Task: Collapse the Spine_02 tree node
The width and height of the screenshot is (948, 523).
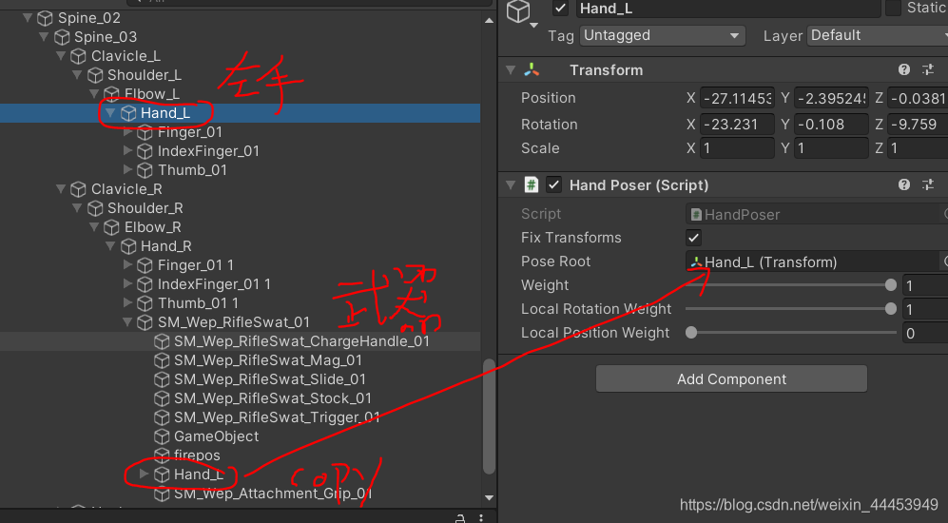Action: point(28,18)
